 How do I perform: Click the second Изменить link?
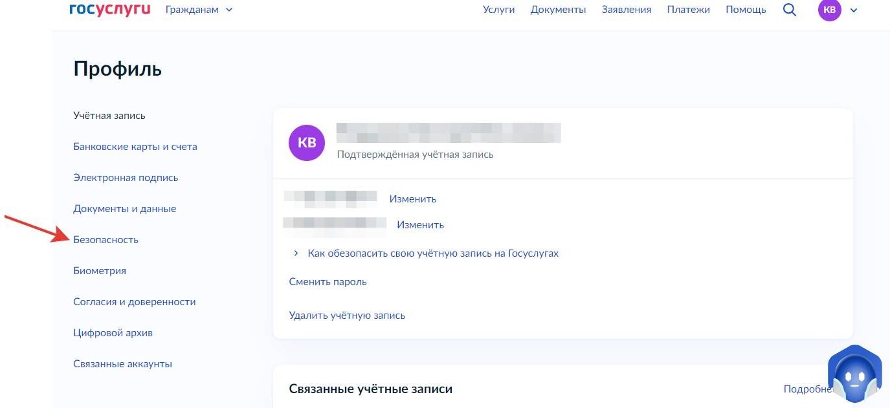pos(421,225)
